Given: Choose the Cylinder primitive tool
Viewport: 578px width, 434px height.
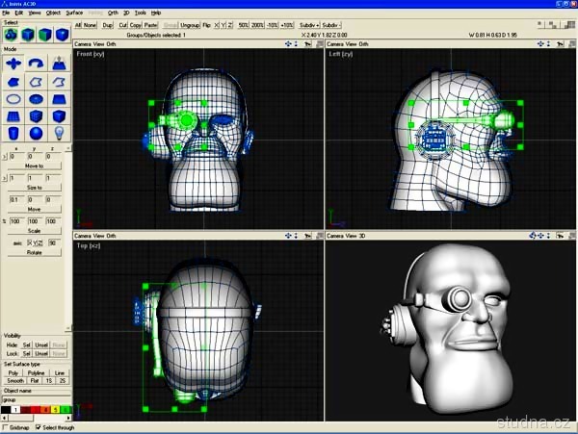Looking at the screenshot, I should click(13, 132).
